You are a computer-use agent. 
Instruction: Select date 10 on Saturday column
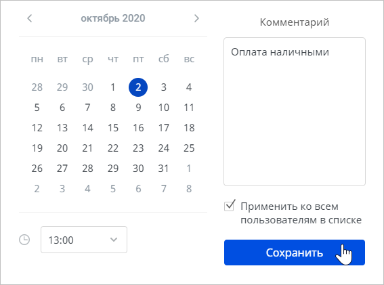point(164,108)
